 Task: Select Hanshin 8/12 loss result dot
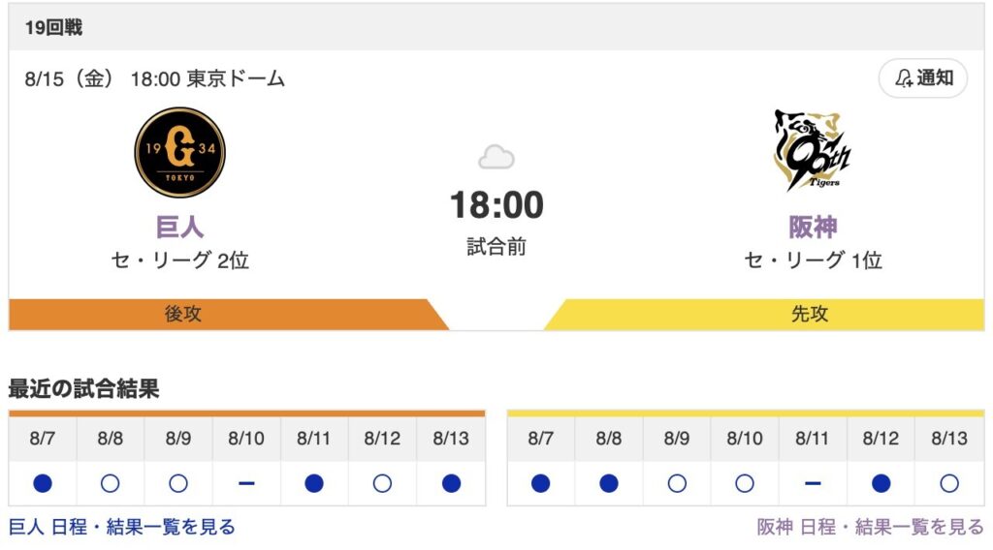881,483
